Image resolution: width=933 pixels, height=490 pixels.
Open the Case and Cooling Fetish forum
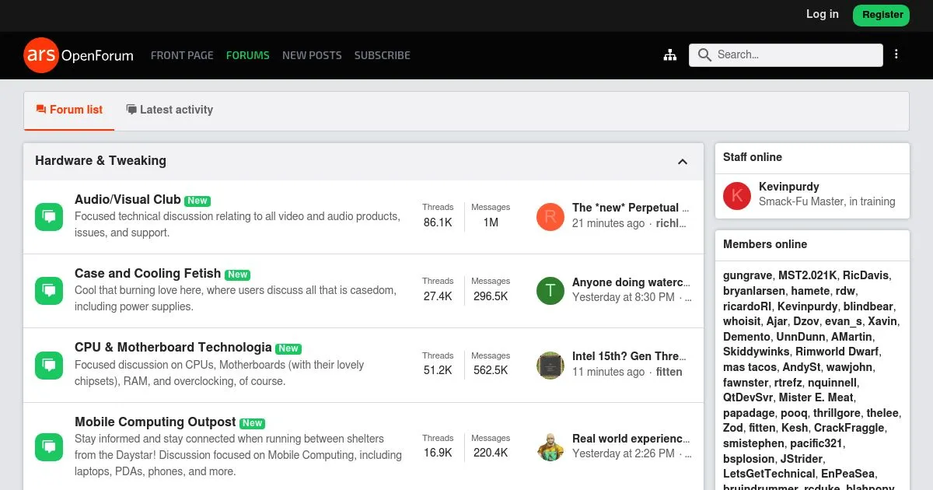tap(148, 273)
